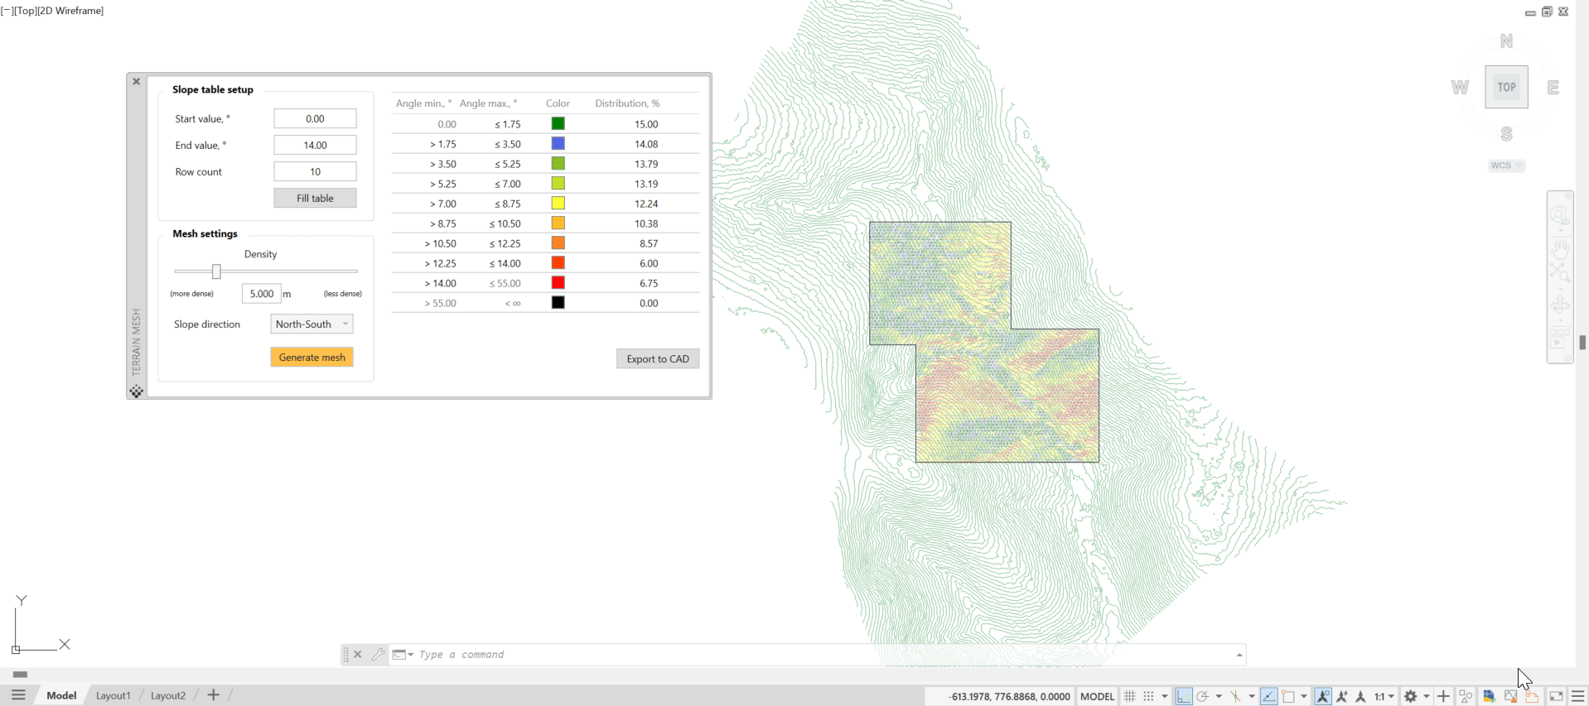Viewport: 1589px width, 706px height.
Task: Toggle polar tracking in status bar
Action: pyautogui.click(x=1203, y=696)
